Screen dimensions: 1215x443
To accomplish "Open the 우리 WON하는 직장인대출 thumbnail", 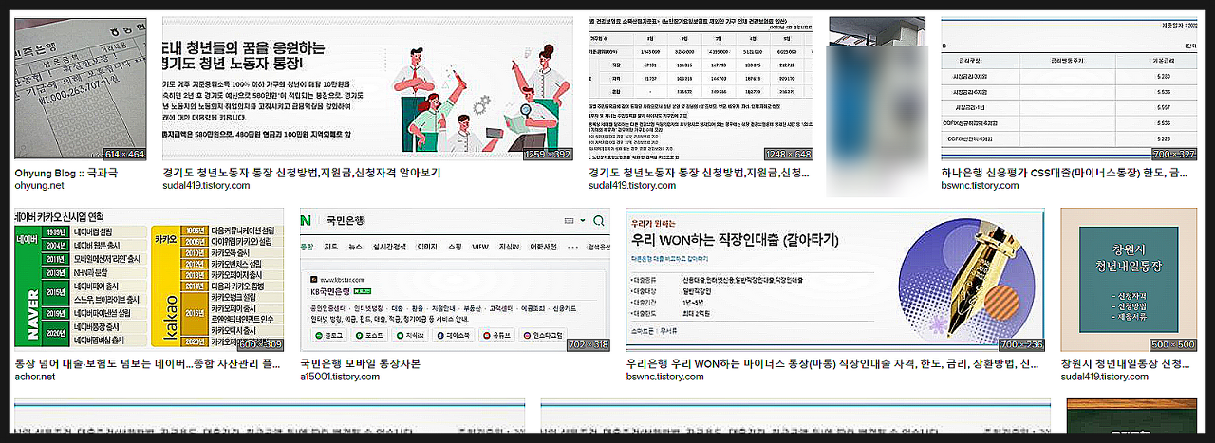I will [x=835, y=281].
